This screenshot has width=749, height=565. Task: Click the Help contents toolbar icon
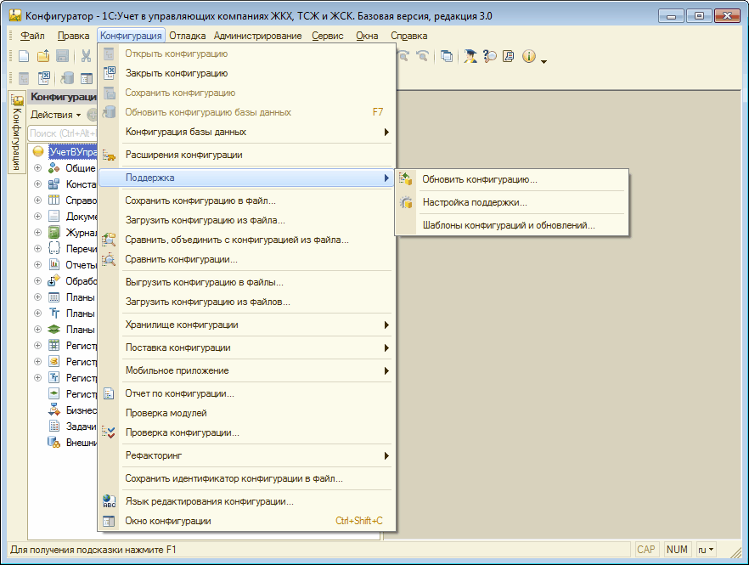coord(509,56)
